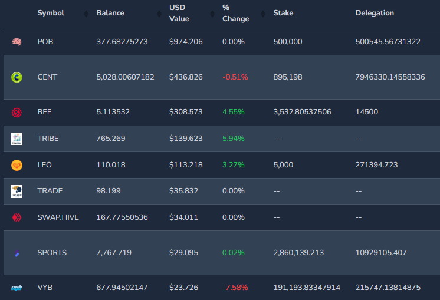Select the LEO symbol text
Viewport: 440px width, 300px height.
click(x=44, y=165)
